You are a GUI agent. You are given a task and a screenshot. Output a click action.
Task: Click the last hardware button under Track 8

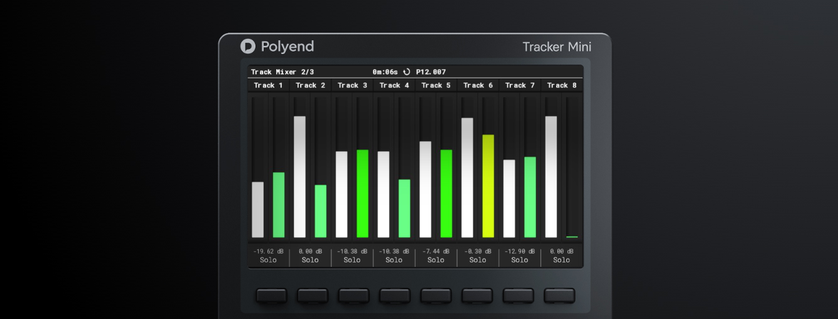(x=559, y=295)
